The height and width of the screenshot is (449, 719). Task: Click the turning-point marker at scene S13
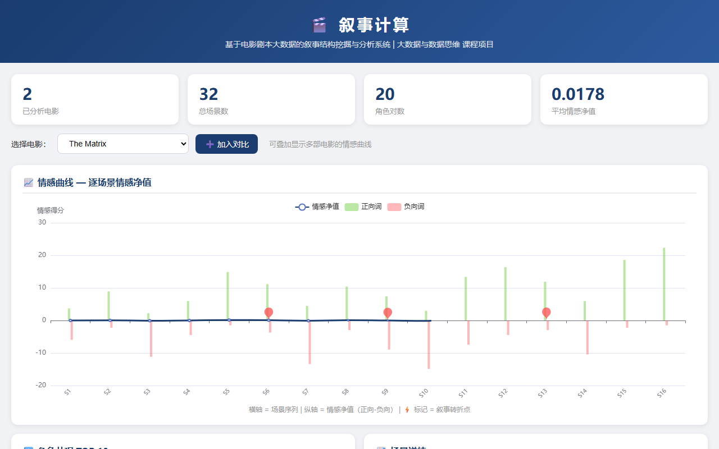pyautogui.click(x=547, y=313)
